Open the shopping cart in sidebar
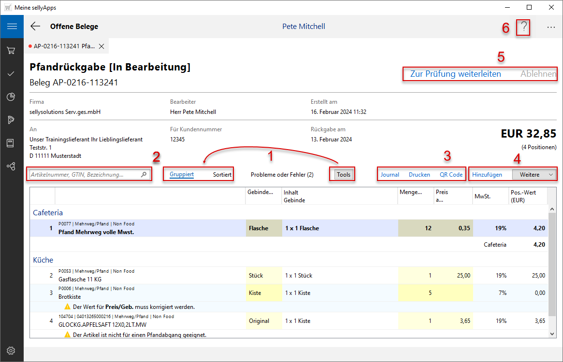 point(12,50)
